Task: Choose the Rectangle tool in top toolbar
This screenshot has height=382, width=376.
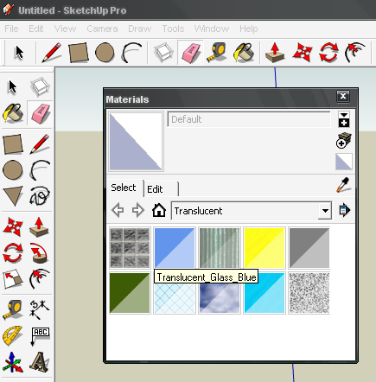Action: pyautogui.click(x=78, y=53)
